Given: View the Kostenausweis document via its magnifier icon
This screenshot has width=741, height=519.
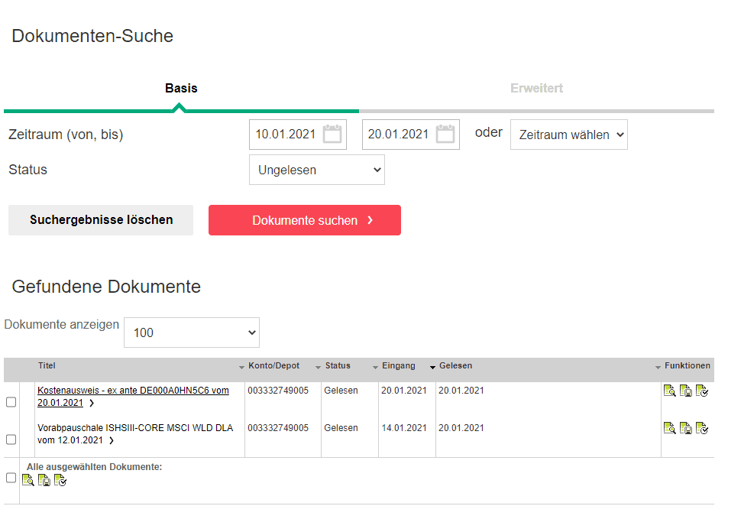Looking at the screenshot, I should coord(669,391).
